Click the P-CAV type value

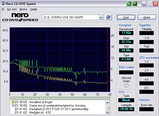tap(126, 59)
